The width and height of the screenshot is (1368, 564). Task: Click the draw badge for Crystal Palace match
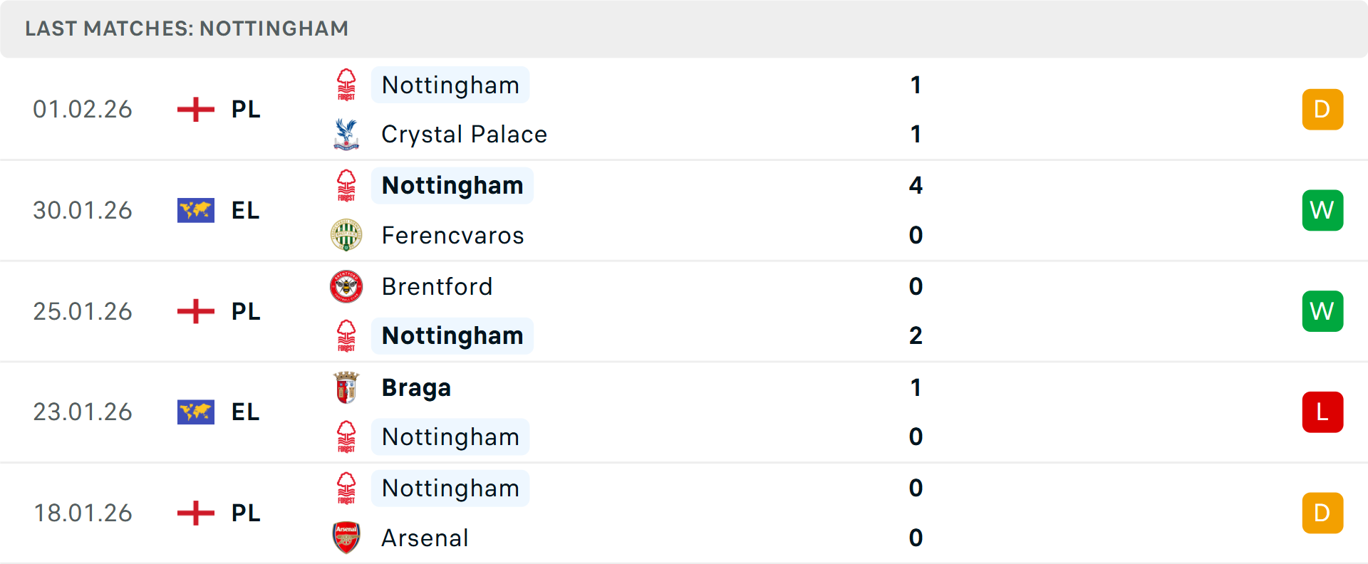tap(1322, 110)
